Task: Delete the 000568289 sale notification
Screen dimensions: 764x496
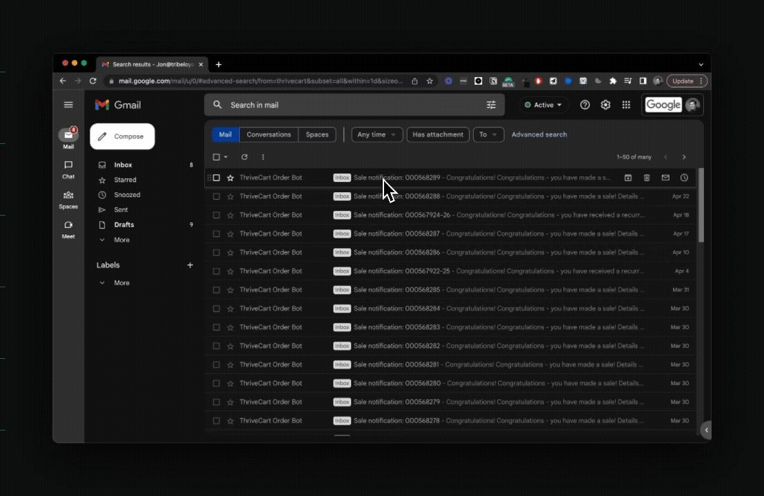Action: coord(647,178)
